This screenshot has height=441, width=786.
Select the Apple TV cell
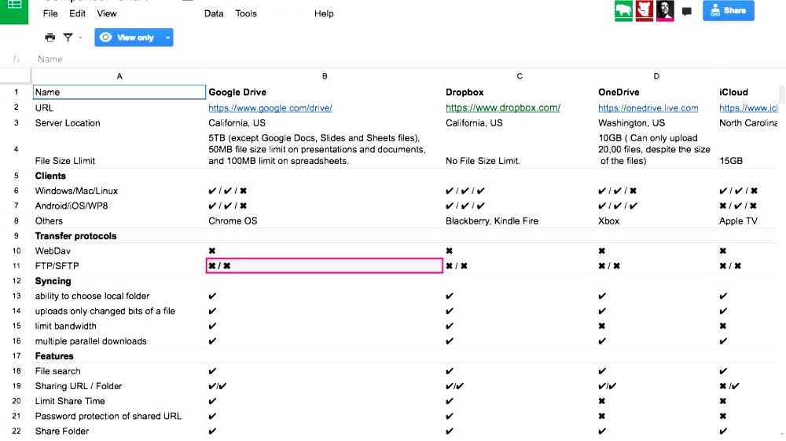click(x=748, y=220)
